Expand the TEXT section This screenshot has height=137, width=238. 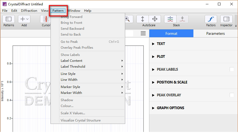(x=153, y=44)
